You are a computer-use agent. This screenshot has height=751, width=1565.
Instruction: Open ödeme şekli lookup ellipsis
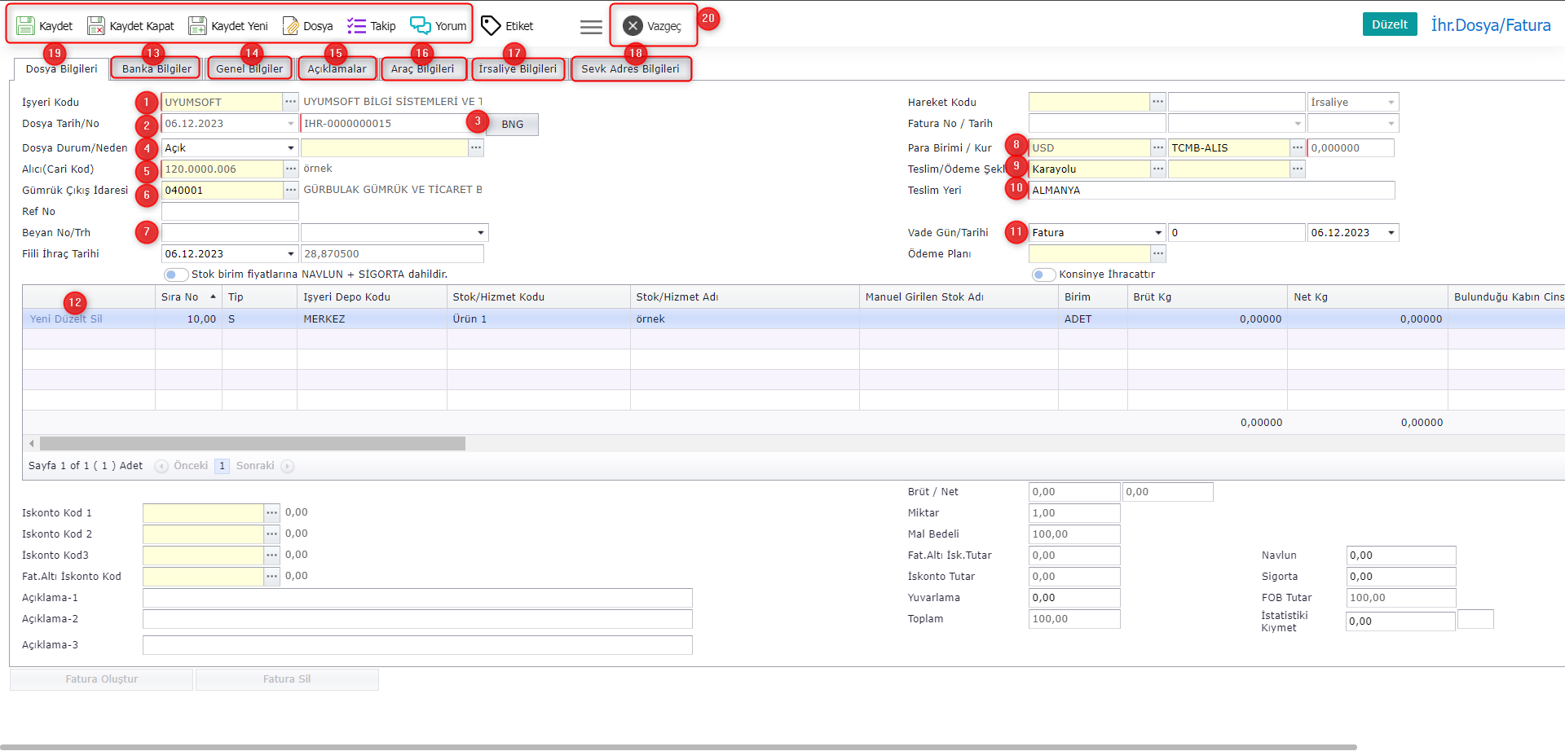click(1298, 169)
